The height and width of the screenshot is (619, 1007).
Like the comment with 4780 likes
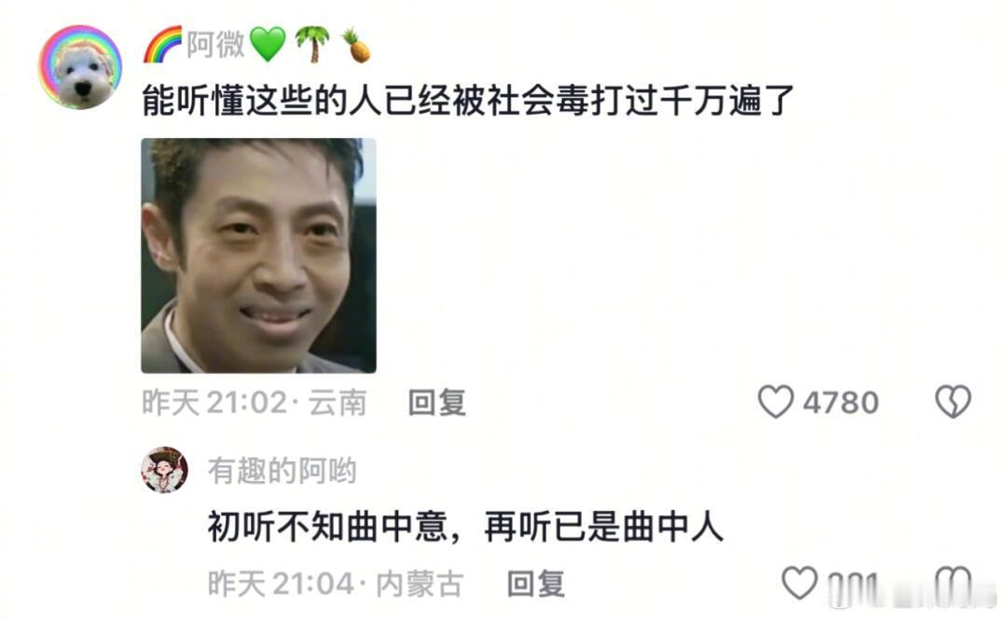click(776, 402)
